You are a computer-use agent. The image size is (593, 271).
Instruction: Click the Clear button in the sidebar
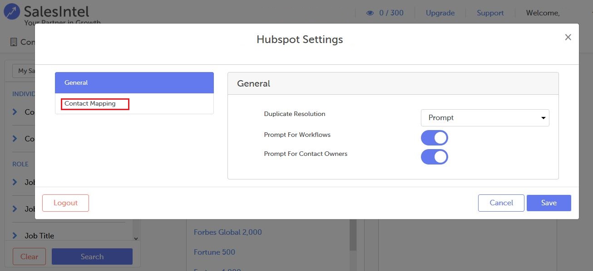pyautogui.click(x=29, y=256)
